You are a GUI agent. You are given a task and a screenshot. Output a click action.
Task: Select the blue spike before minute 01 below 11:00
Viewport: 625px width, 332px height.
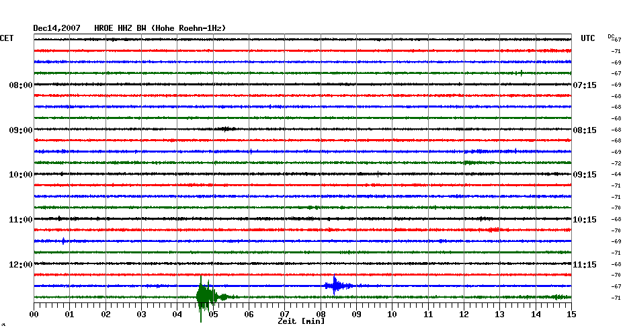point(63,241)
